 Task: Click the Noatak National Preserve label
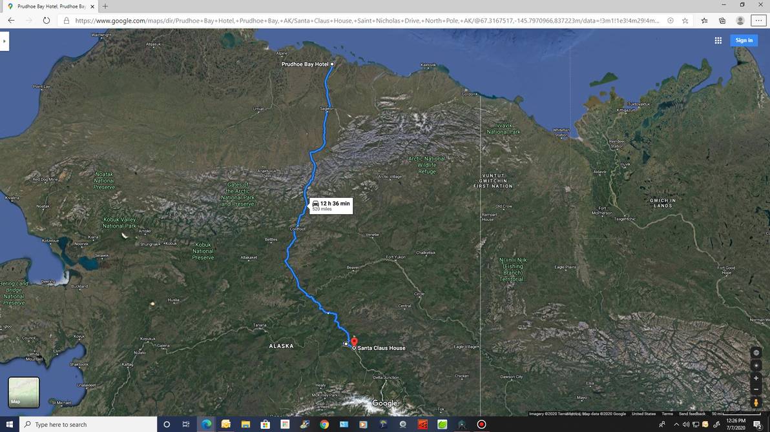[x=104, y=181]
